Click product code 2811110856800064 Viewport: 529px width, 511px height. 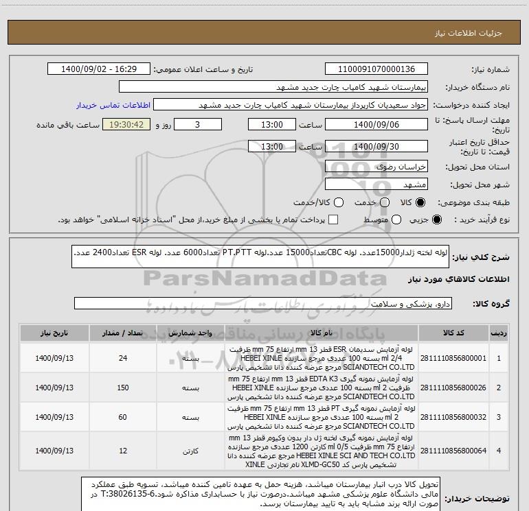pyautogui.click(x=453, y=451)
